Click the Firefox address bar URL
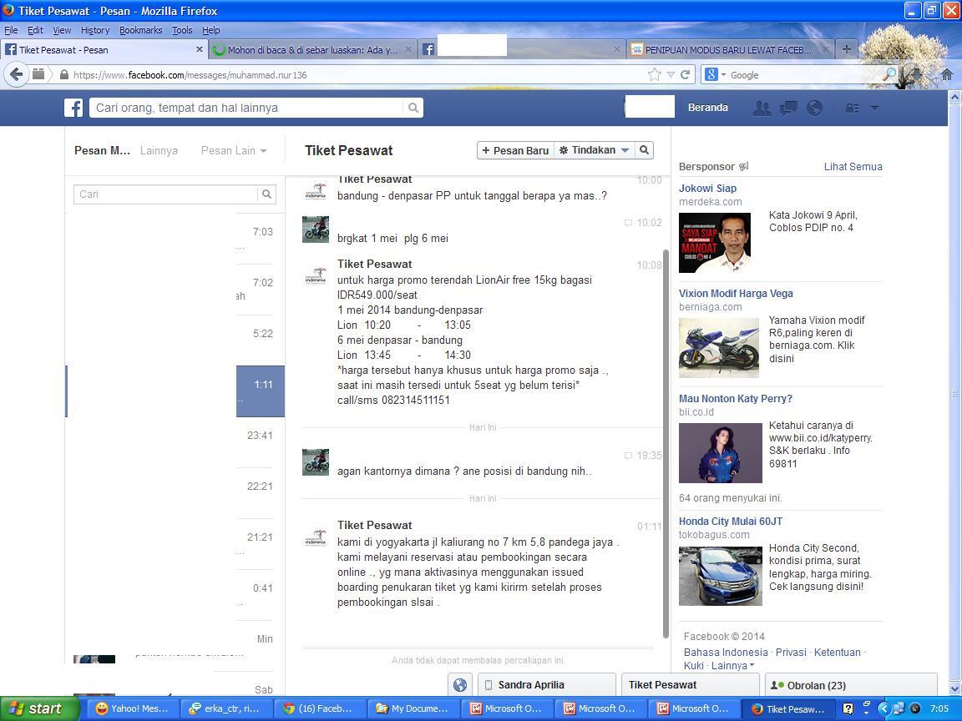Image resolution: width=962 pixels, height=721 pixels. (x=190, y=75)
